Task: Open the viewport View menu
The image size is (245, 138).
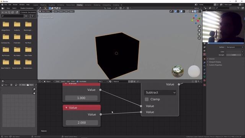Action: click(x=56, y=11)
